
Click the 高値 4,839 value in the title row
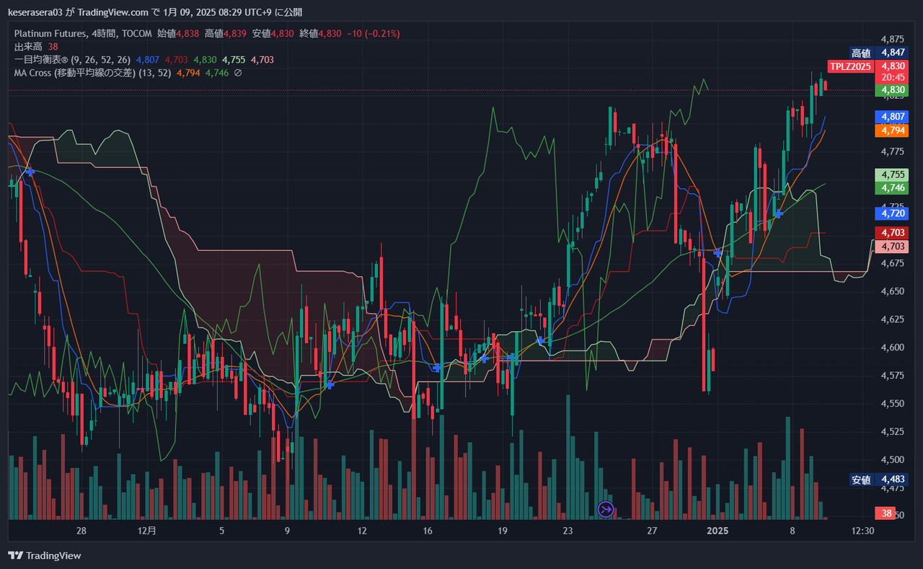(226, 33)
